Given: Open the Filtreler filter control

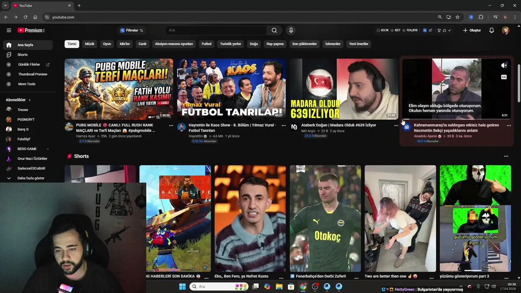Looking at the screenshot, I should pos(131,30).
